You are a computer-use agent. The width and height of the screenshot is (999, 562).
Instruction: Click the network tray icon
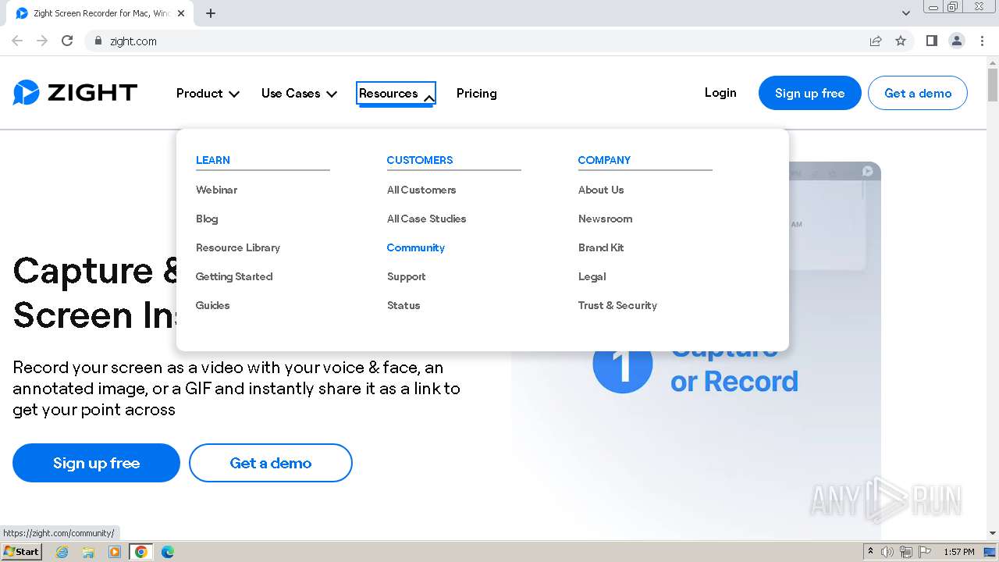point(906,552)
